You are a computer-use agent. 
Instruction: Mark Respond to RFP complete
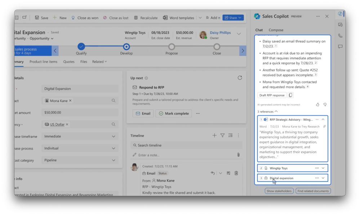tap(174, 113)
